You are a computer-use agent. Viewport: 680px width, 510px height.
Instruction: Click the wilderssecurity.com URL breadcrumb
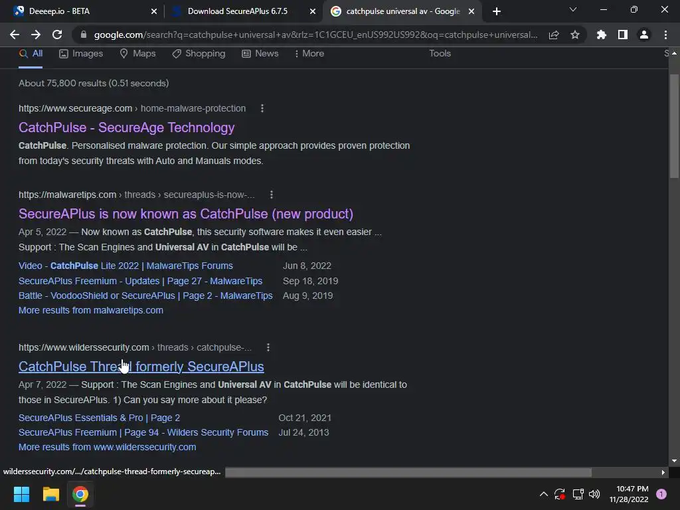(135, 347)
